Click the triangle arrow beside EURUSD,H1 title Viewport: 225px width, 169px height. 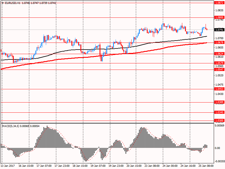(3, 3)
